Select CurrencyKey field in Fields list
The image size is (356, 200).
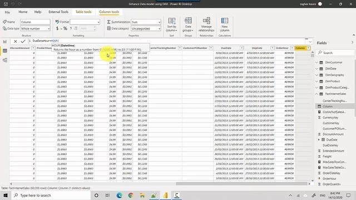tap(330, 117)
